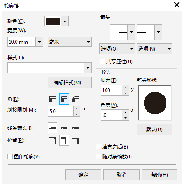Click the nib shape preview circle
The image size is (184, 186).
point(155,103)
